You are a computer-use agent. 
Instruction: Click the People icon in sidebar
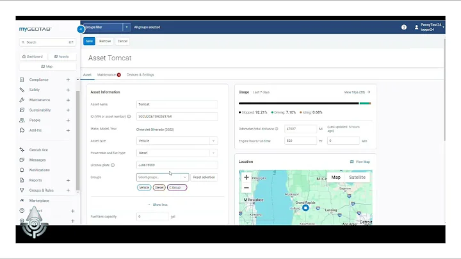click(x=22, y=120)
